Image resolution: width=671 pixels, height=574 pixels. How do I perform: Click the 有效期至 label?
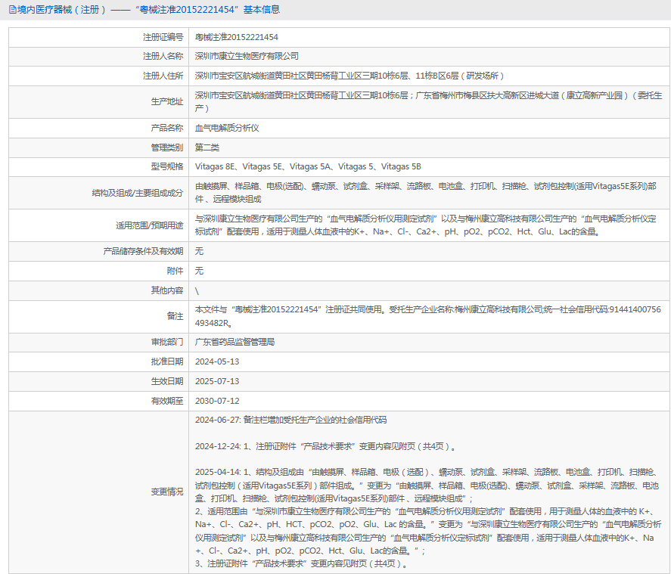(167, 401)
